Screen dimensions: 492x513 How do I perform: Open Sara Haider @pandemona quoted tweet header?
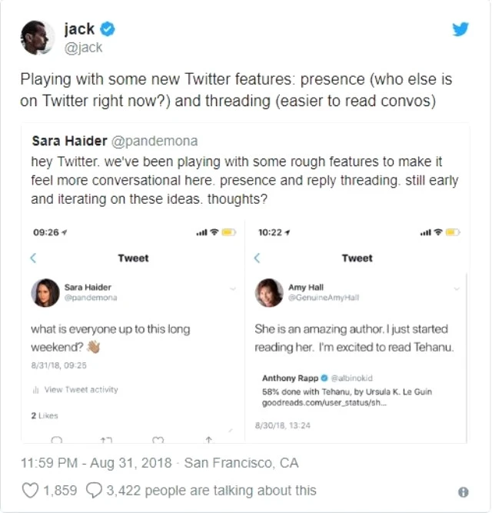pyautogui.click(x=115, y=142)
